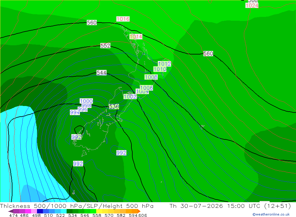Click the blue 1012 isobar label
This screenshot has width=296, height=217.
(x=164, y=64)
